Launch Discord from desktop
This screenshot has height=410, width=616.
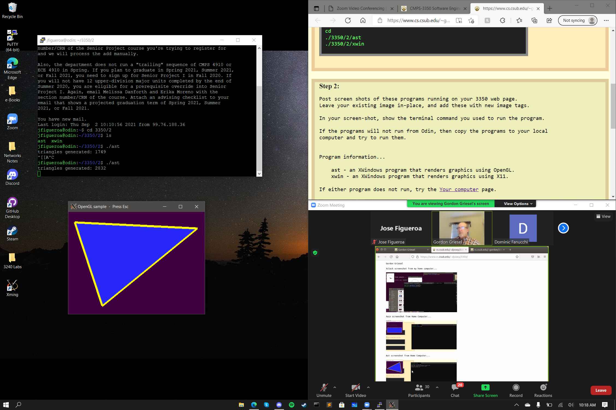pyautogui.click(x=12, y=177)
